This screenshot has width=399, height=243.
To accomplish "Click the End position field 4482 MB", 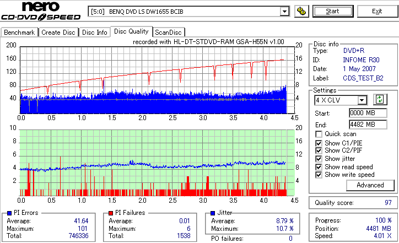I will [x=368, y=125].
